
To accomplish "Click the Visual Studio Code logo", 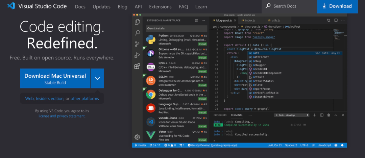I will [x=11, y=6].
